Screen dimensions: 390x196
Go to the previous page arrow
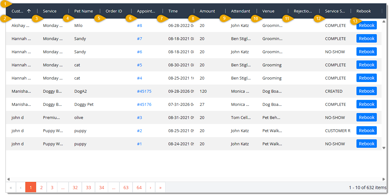click(x=21, y=188)
